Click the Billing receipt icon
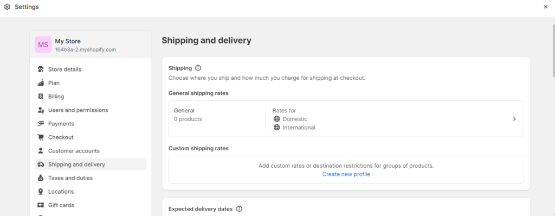 tap(41, 97)
